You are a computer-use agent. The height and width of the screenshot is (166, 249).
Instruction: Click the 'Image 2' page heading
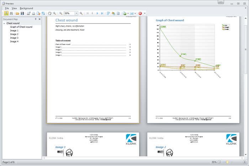click(161, 147)
